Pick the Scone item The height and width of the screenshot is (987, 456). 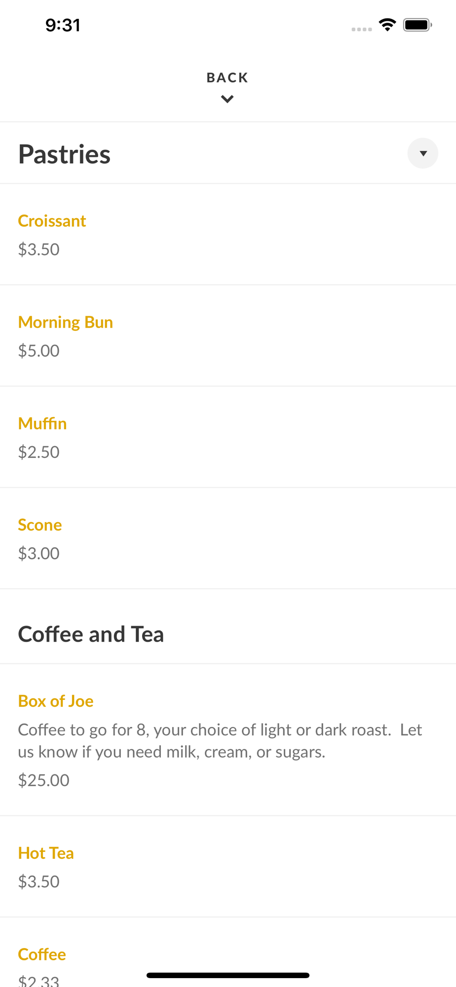[x=40, y=525]
